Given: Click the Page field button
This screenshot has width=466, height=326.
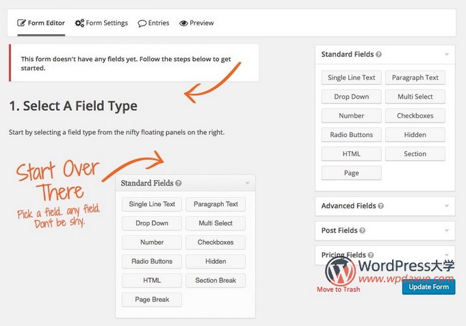Looking at the screenshot, I should [x=351, y=173].
